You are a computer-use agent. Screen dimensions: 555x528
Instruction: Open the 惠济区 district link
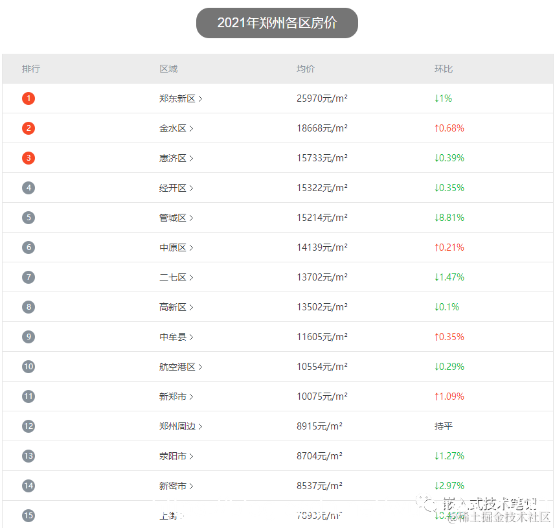tap(176, 158)
